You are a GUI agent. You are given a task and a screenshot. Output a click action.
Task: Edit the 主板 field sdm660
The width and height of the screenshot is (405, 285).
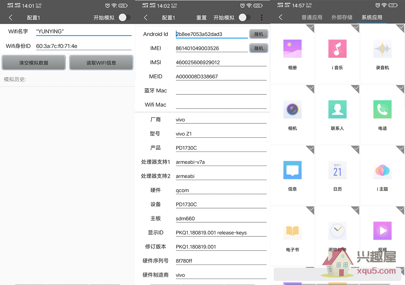coord(221,219)
